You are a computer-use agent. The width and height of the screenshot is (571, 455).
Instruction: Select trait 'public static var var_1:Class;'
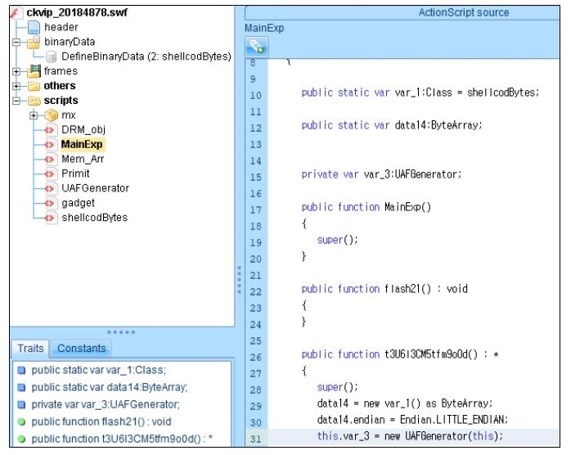tap(98, 370)
